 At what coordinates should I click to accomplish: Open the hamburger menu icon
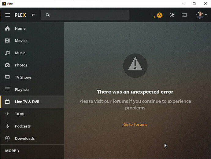point(8,15)
